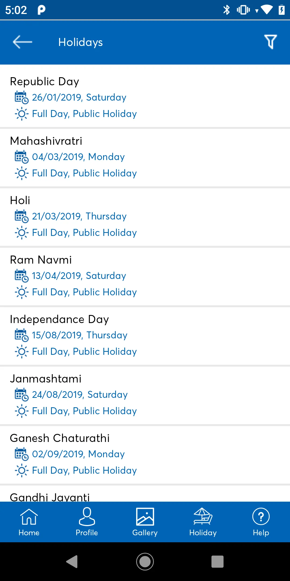The image size is (290, 581).
Task: Click calendar icon for Independance Day
Action: (21, 335)
